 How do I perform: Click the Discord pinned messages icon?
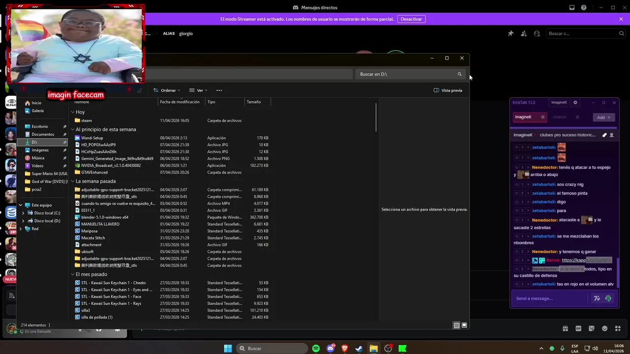point(510,33)
